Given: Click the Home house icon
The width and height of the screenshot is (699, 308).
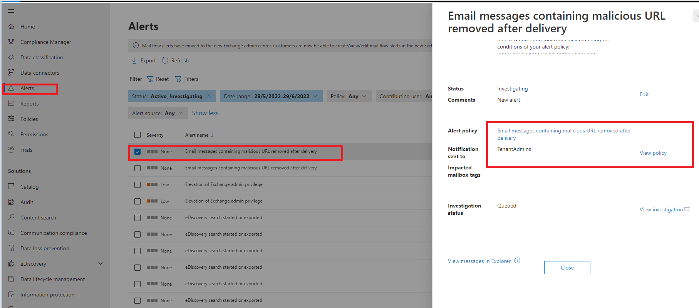Looking at the screenshot, I should [x=11, y=27].
